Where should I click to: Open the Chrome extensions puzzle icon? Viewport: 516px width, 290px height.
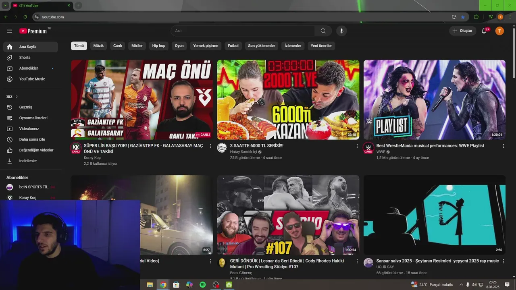(476, 17)
